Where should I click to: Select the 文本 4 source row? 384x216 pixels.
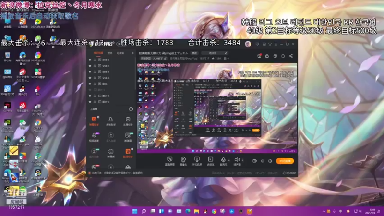111,72
